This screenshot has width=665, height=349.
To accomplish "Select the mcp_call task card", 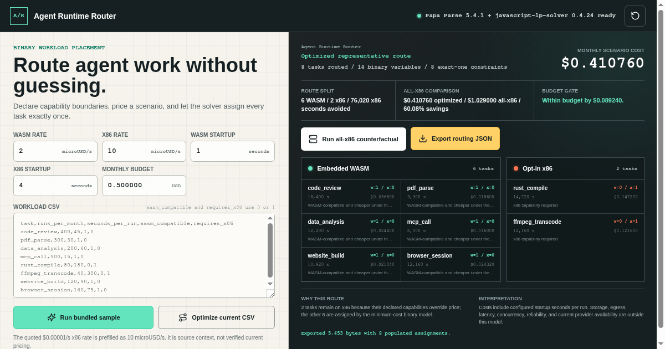I will click(451, 230).
